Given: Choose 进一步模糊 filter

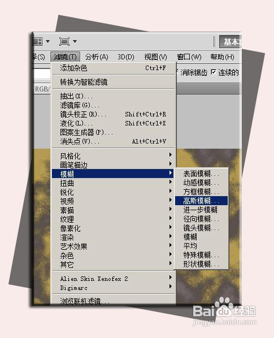Looking at the screenshot, I should pyautogui.click(x=201, y=210).
